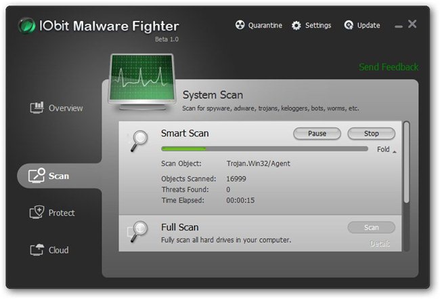440x299 pixels.
Task: Click the Beta 1.0 version text
Action: (167, 39)
